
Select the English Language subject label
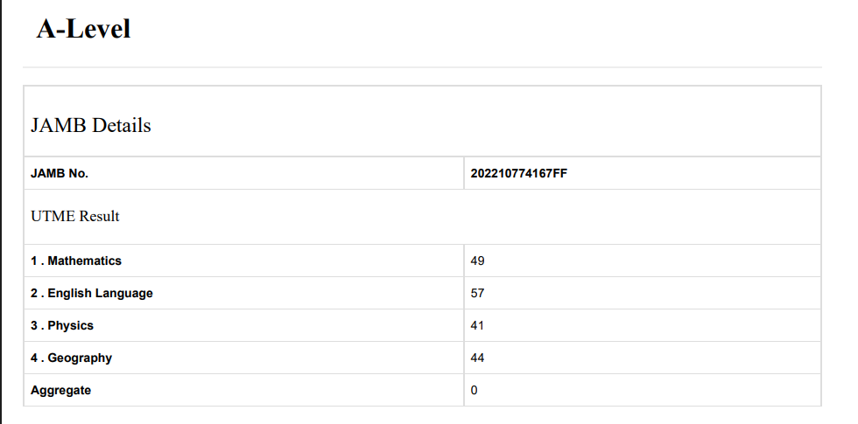(x=92, y=293)
